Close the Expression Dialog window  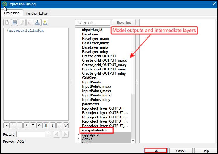214,4
